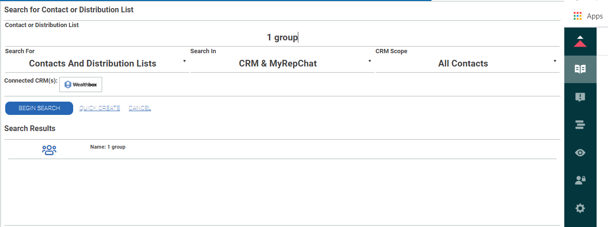Click the Contact or Distribution List field
Viewport: 608px width, 227px height.
pos(282,38)
